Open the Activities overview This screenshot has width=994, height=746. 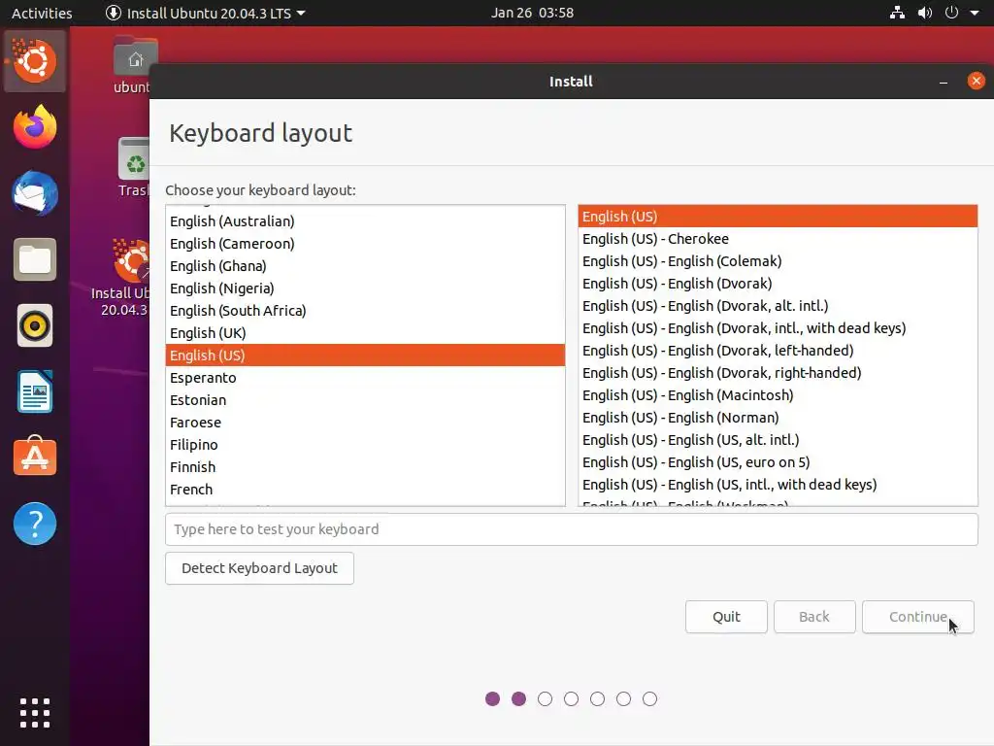42,13
